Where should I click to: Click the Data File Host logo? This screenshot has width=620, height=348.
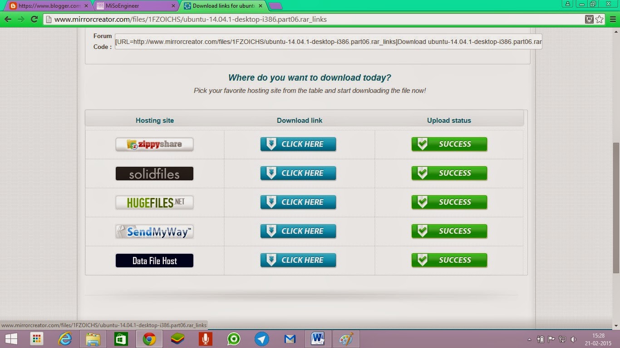click(x=154, y=261)
